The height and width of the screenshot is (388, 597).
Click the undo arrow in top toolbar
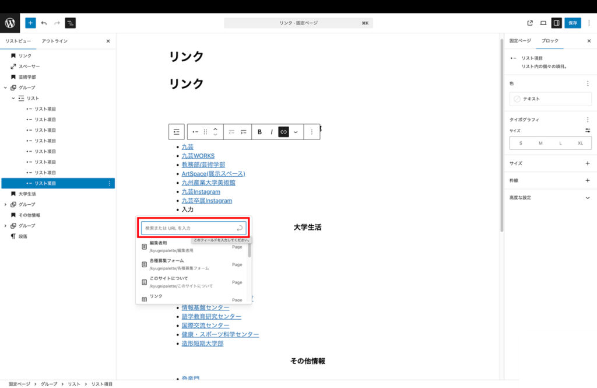click(44, 23)
